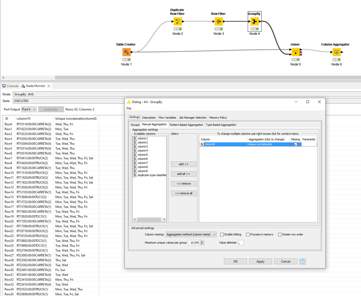
Task: Increase maximum unique values per group
Action: point(202,242)
